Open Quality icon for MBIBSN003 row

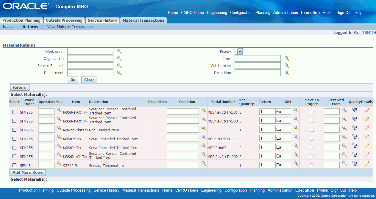pyautogui.click(x=355, y=146)
